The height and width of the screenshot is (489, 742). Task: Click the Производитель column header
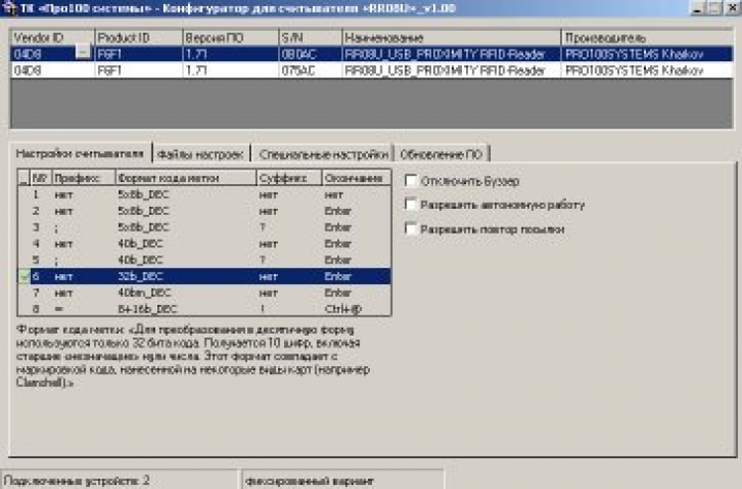647,38
